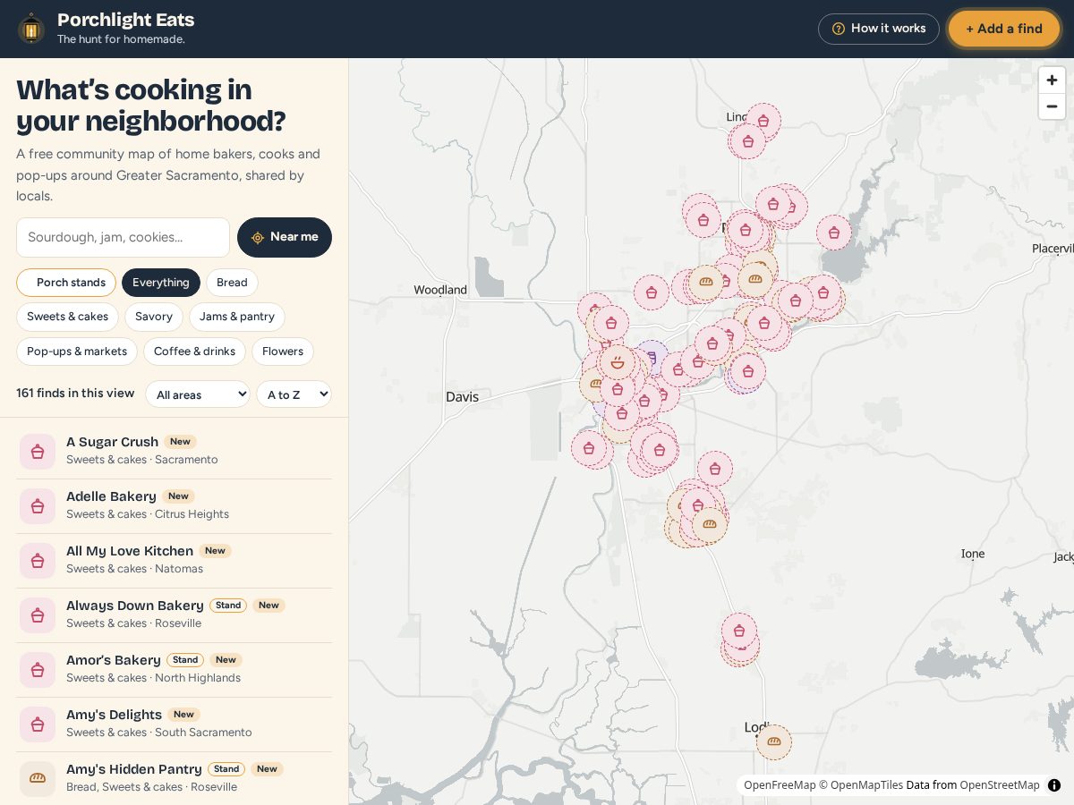Open the Amy's Hidden Pantry listing
Viewport: 1074px width, 805px height.
174,778
